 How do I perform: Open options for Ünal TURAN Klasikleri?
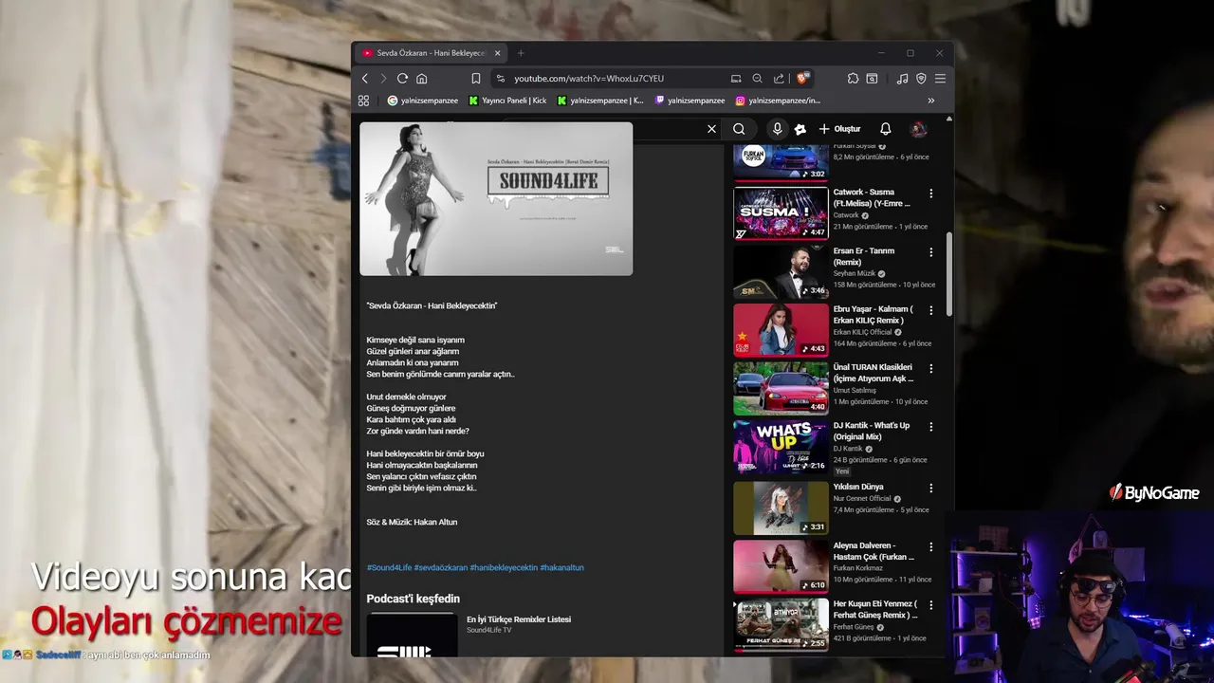tap(930, 368)
